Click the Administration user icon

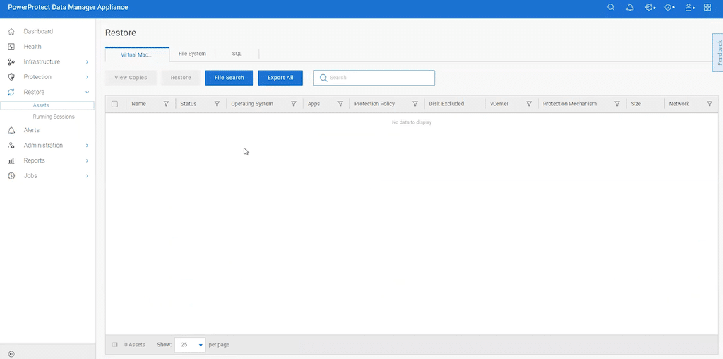pyautogui.click(x=11, y=146)
